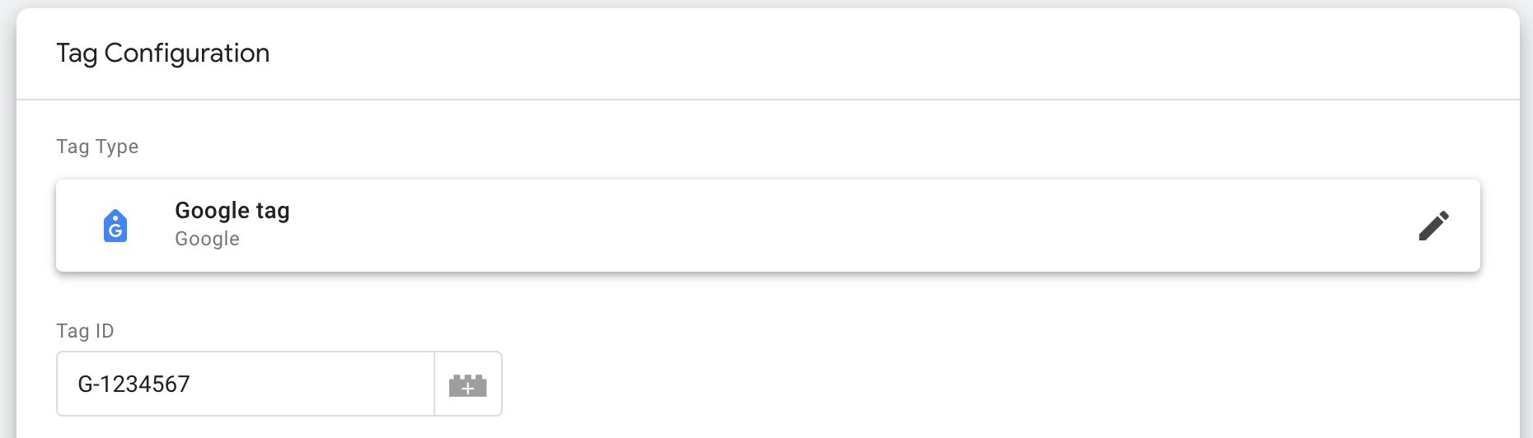Image resolution: width=1533 pixels, height=438 pixels.
Task: Click the blank space between Tag Type card and Tag ID
Action: [768, 296]
